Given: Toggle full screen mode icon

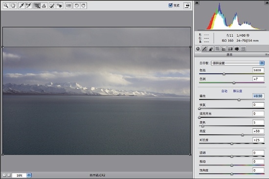Looking at the screenshot, I should point(187,6).
